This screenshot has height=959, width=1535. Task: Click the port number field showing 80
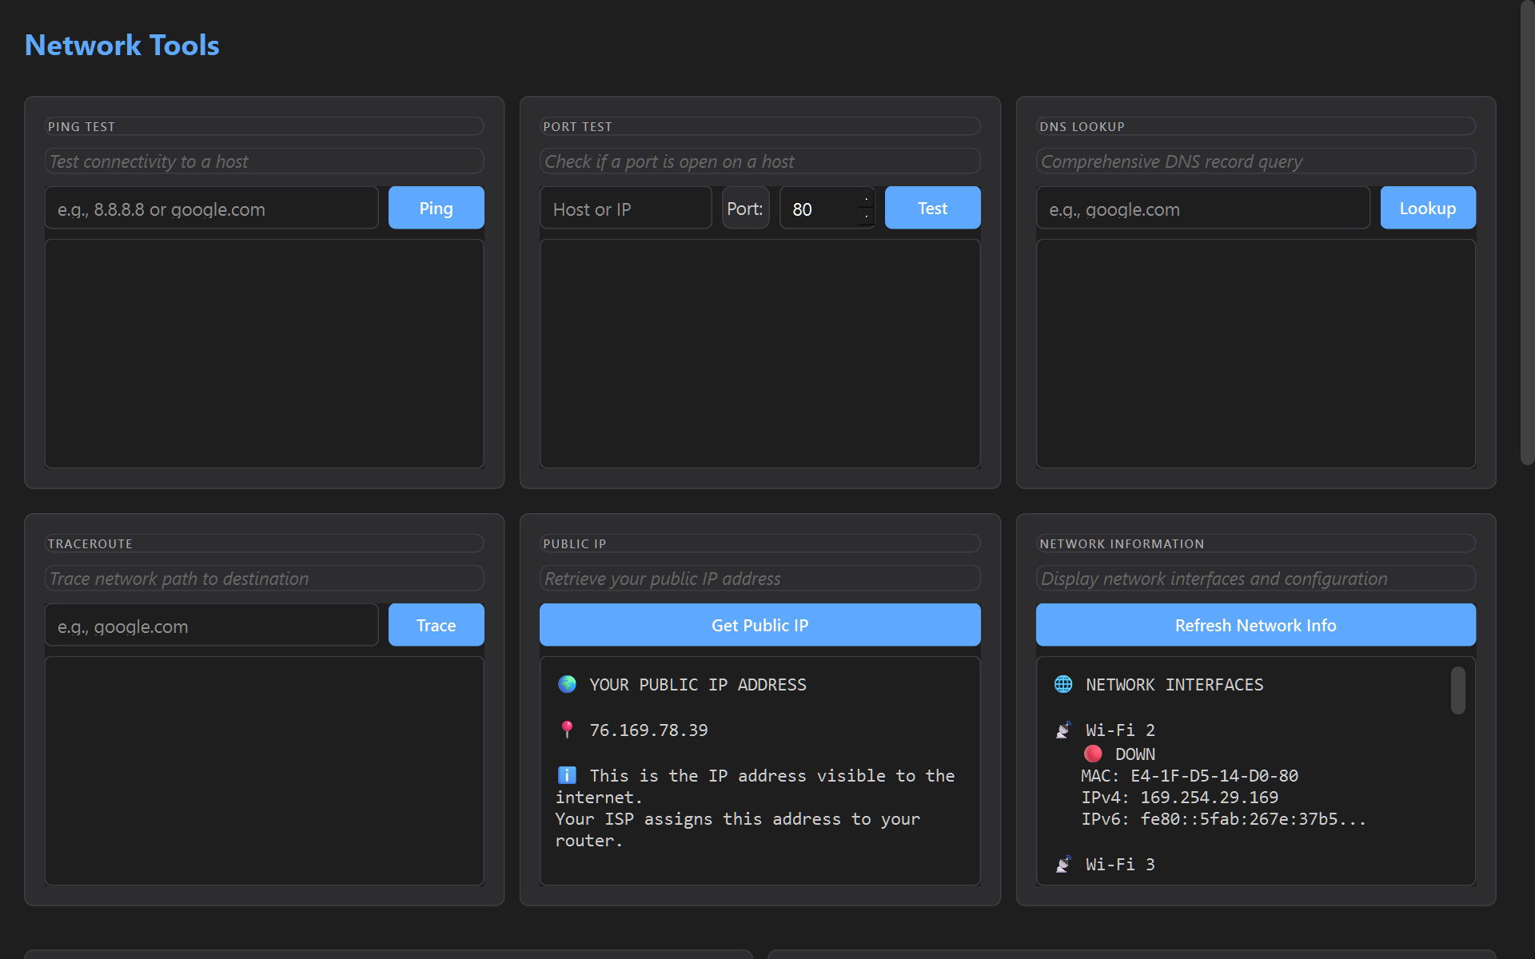pyautogui.click(x=815, y=208)
